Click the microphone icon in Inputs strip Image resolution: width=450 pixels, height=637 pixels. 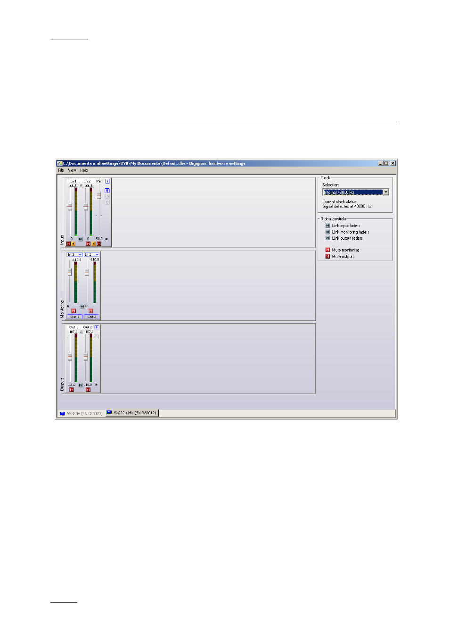[x=107, y=191]
